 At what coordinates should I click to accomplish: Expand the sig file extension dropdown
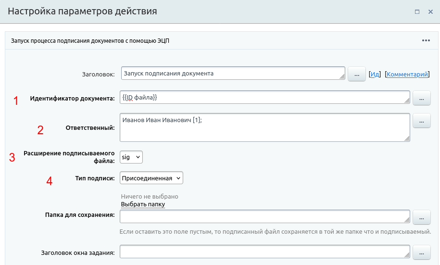click(x=131, y=157)
